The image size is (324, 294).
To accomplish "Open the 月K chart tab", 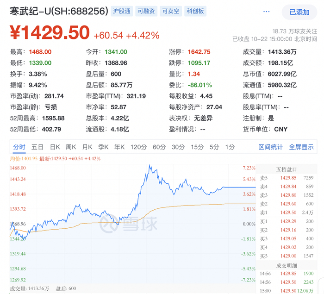I will coord(87,147).
